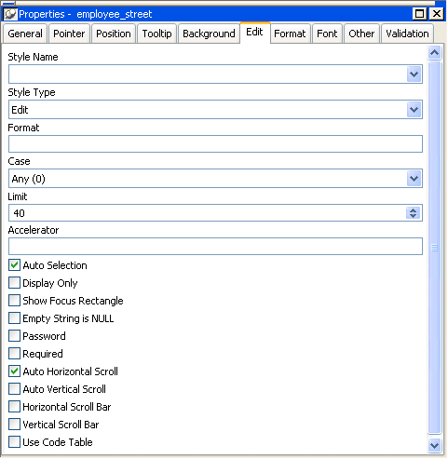Expand the Case dropdown arrow
448x459 pixels.
pyautogui.click(x=414, y=179)
